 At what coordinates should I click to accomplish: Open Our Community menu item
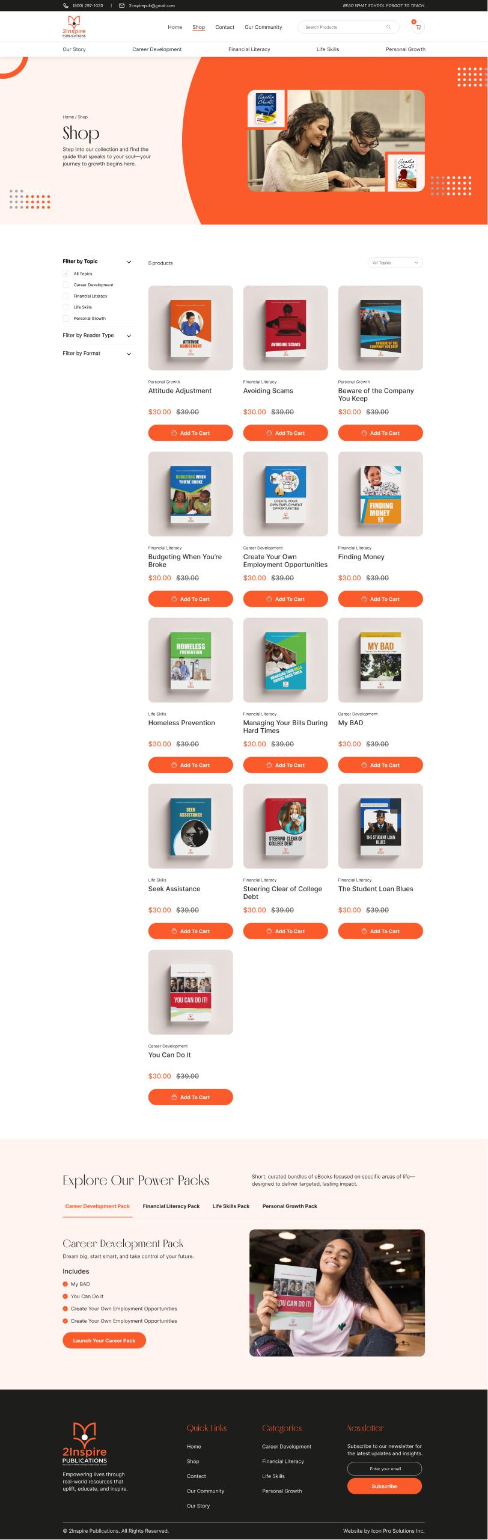[263, 27]
